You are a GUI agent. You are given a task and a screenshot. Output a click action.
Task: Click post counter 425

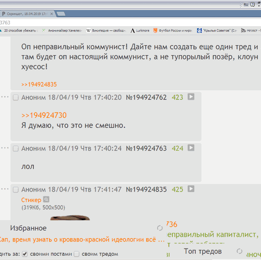[178, 189]
